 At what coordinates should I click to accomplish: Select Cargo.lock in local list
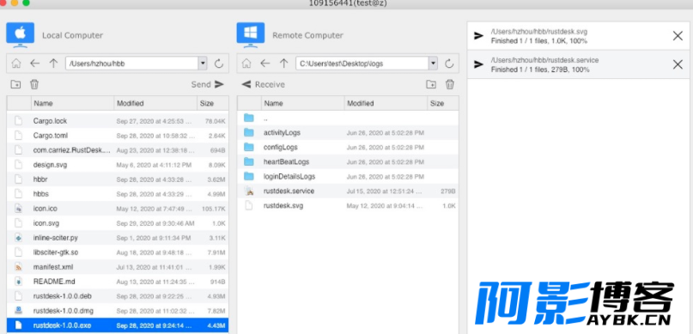pyautogui.click(x=118, y=120)
